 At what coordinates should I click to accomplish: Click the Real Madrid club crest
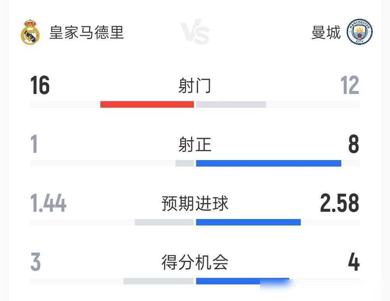30,32
